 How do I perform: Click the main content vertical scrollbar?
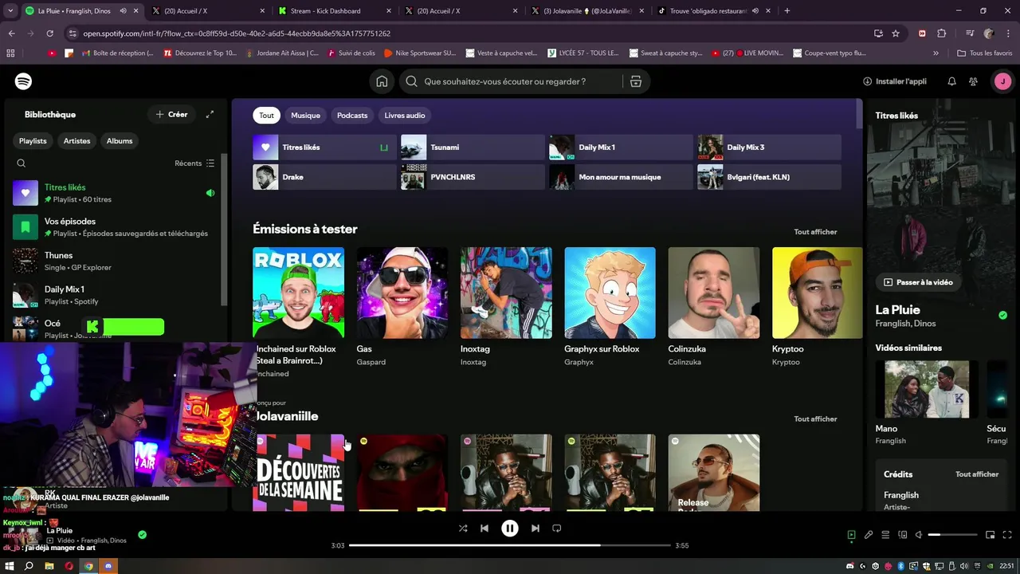pyautogui.click(x=858, y=113)
